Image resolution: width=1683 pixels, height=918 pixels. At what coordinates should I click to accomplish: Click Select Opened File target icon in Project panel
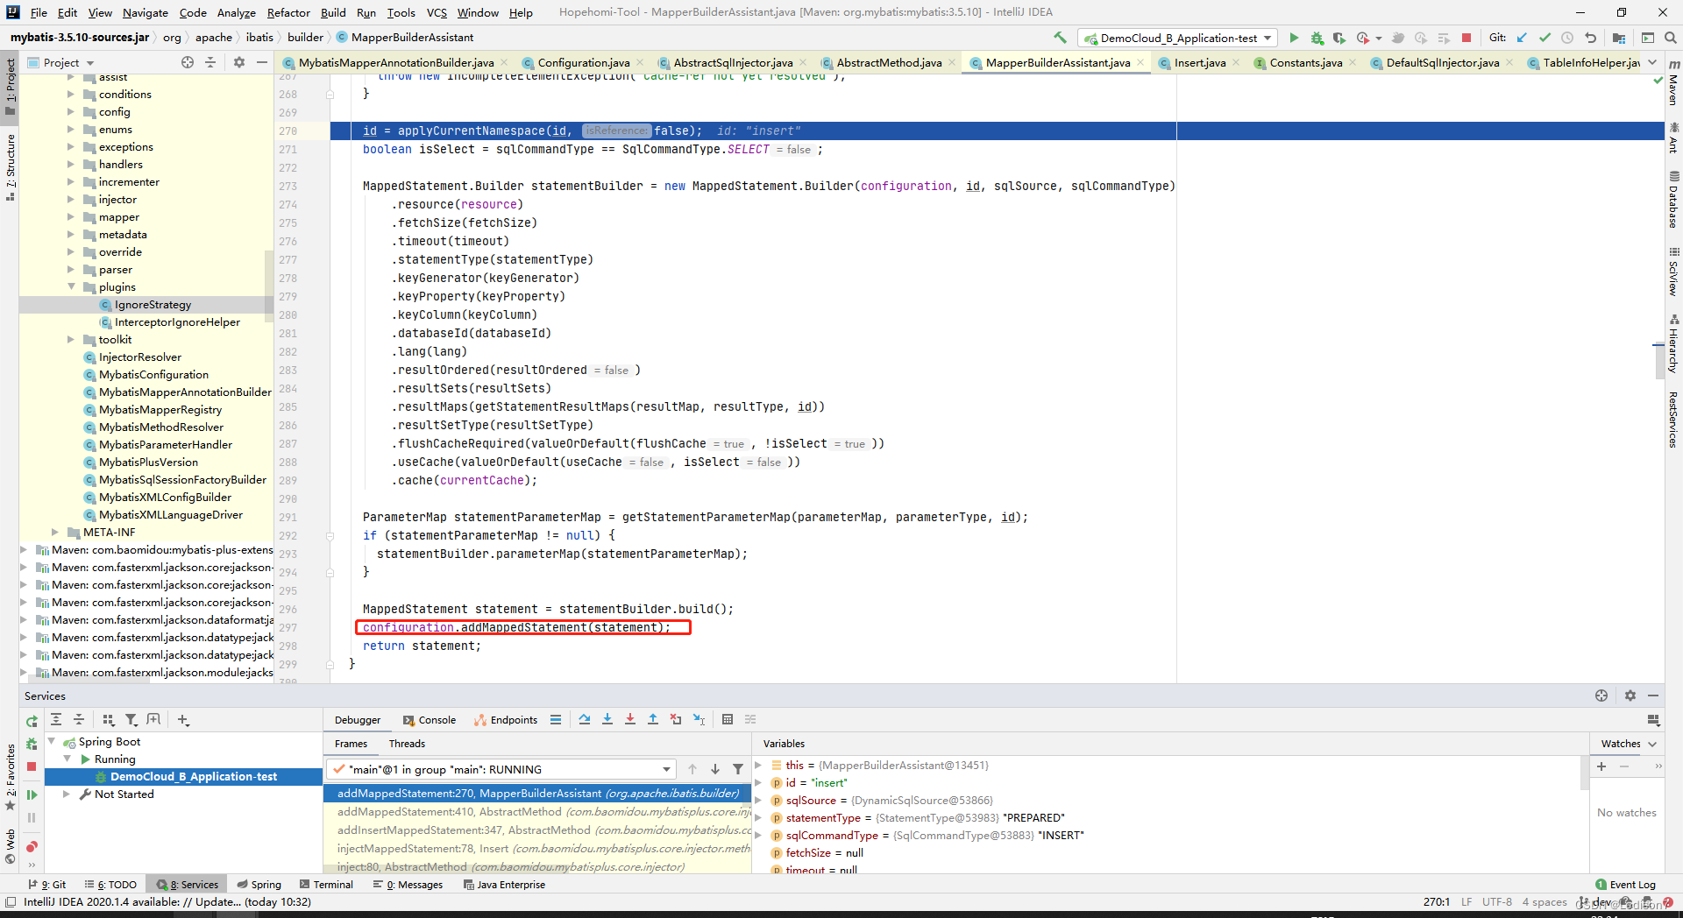(x=188, y=62)
